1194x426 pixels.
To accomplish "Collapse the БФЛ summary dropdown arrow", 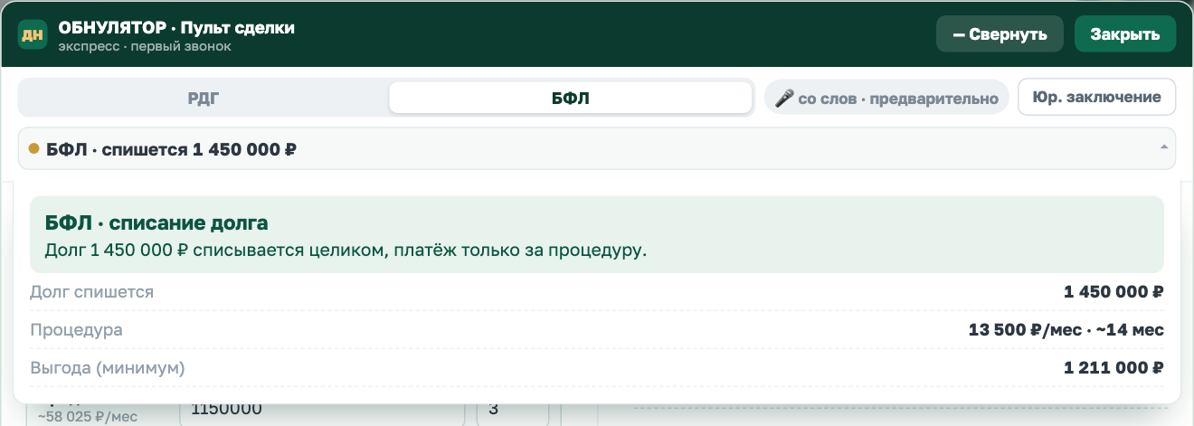I will 1163,147.
